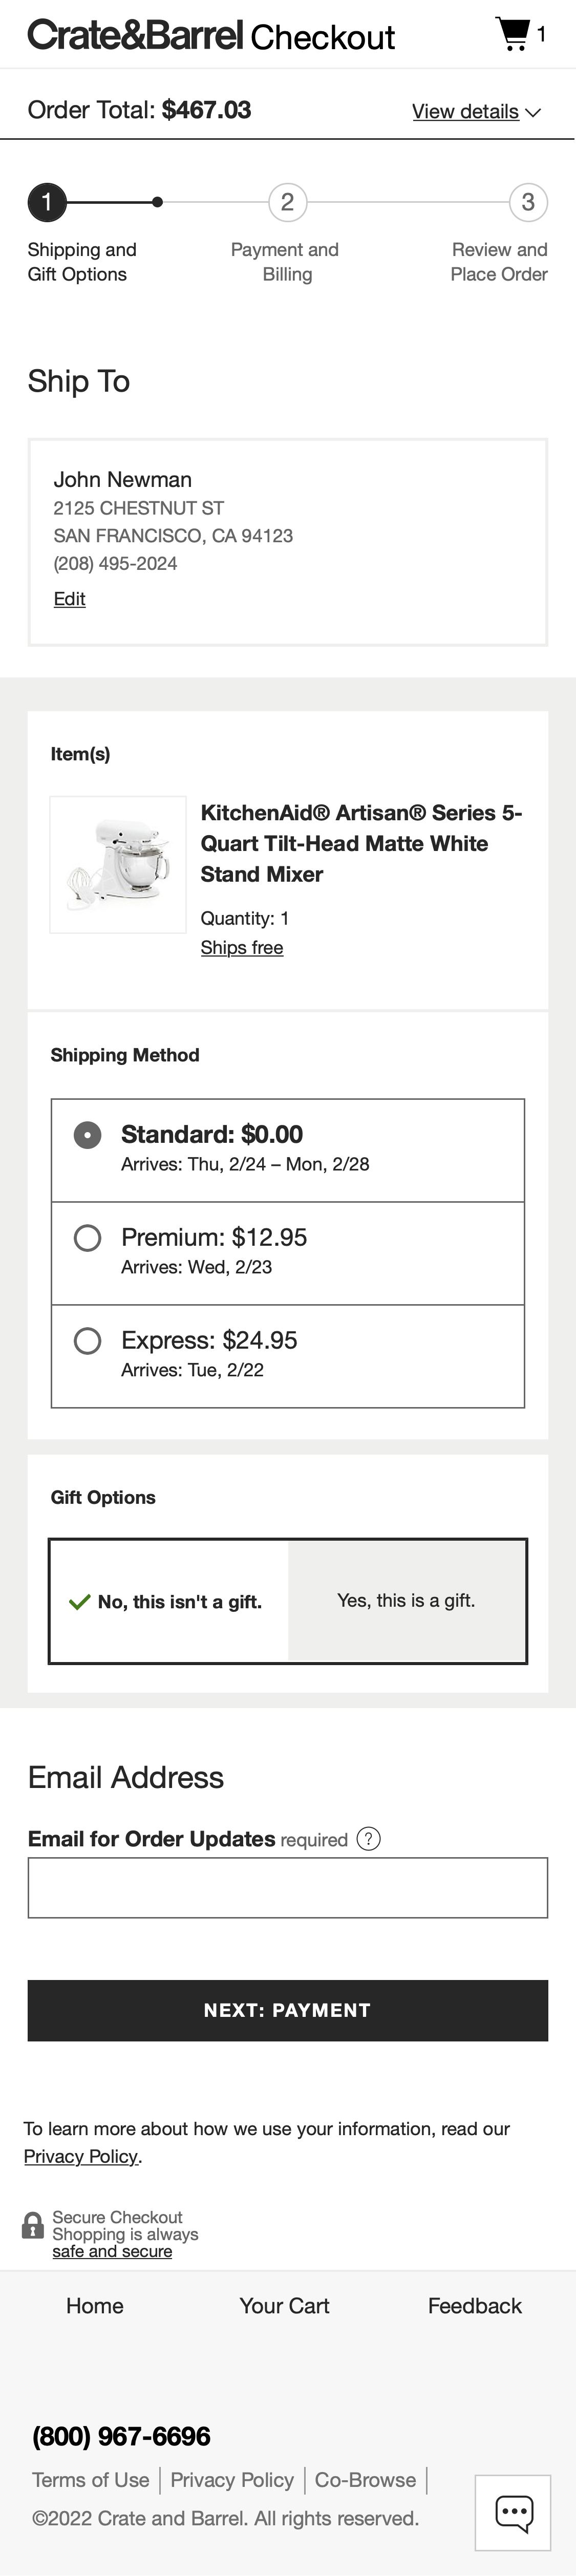Open the shopping cart icon
576x2576 pixels.
tap(513, 33)
